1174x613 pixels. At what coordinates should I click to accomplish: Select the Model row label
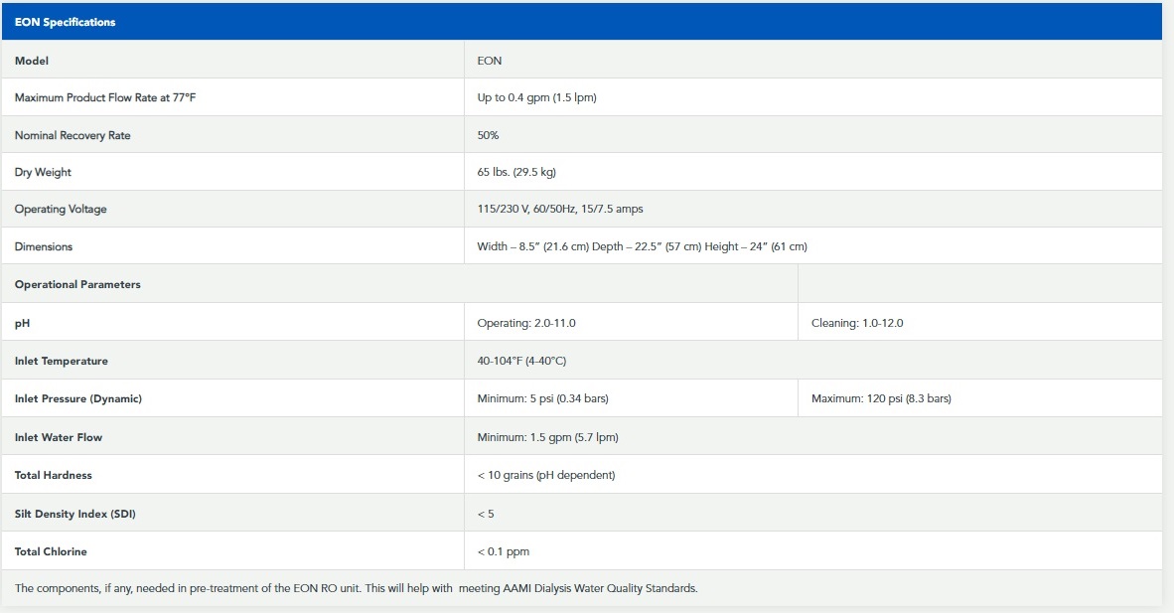(32, 61)
